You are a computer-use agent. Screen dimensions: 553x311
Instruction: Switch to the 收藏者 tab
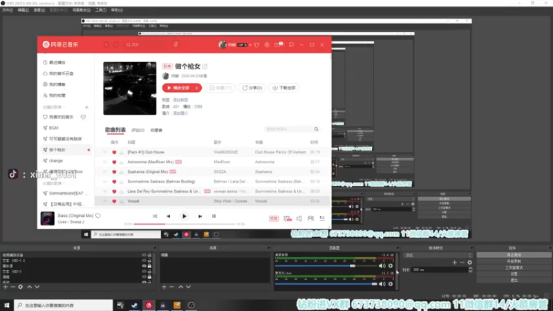pyautogui.click(x=156, y=130)
